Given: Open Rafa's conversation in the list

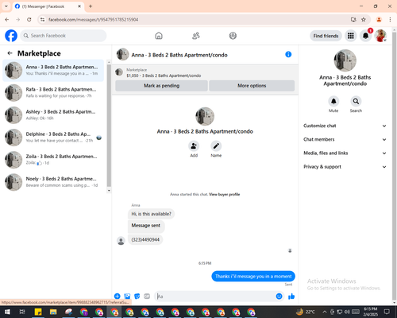Looking at the screenshot, I should coord(53,92).
